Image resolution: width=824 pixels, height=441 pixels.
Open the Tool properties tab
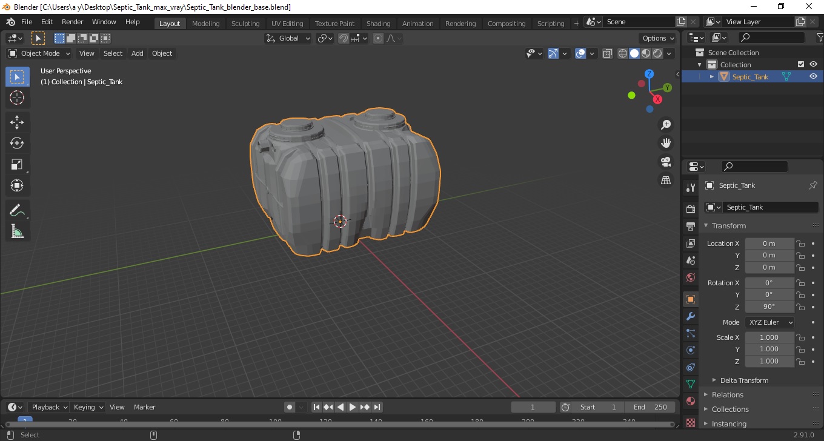pyautogui.click(x=690, y=188)
